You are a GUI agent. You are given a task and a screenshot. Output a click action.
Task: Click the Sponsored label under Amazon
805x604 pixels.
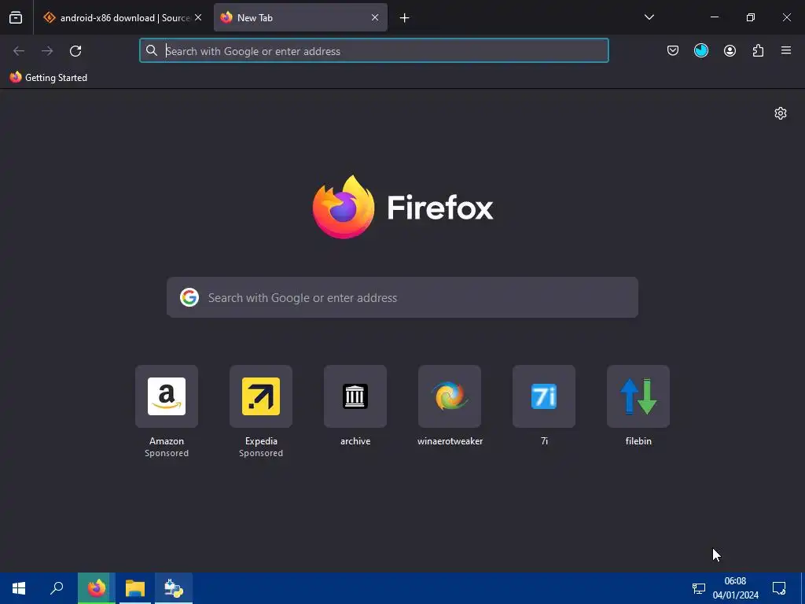[167, 453]
